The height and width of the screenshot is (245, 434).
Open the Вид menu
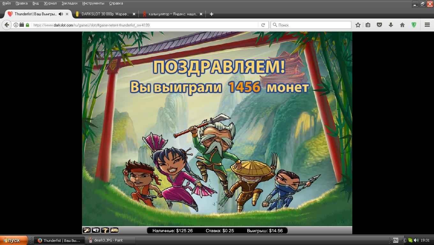(35, 3)
